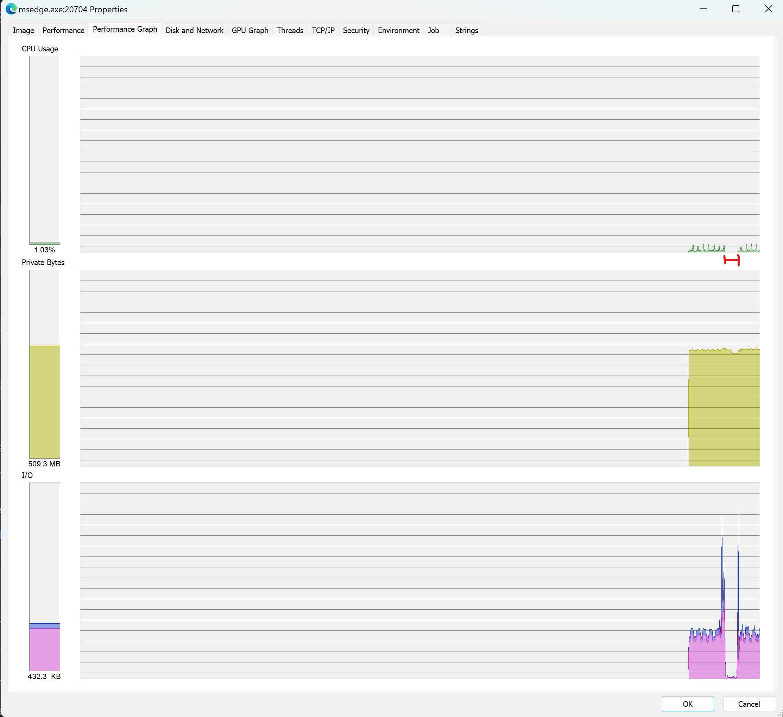View the GPU Graph tab
Viewport: 783px width, 717px height.
[x=250, y=30]
